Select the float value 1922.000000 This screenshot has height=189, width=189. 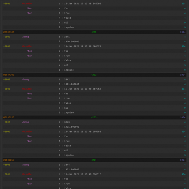tap(72, 170)
